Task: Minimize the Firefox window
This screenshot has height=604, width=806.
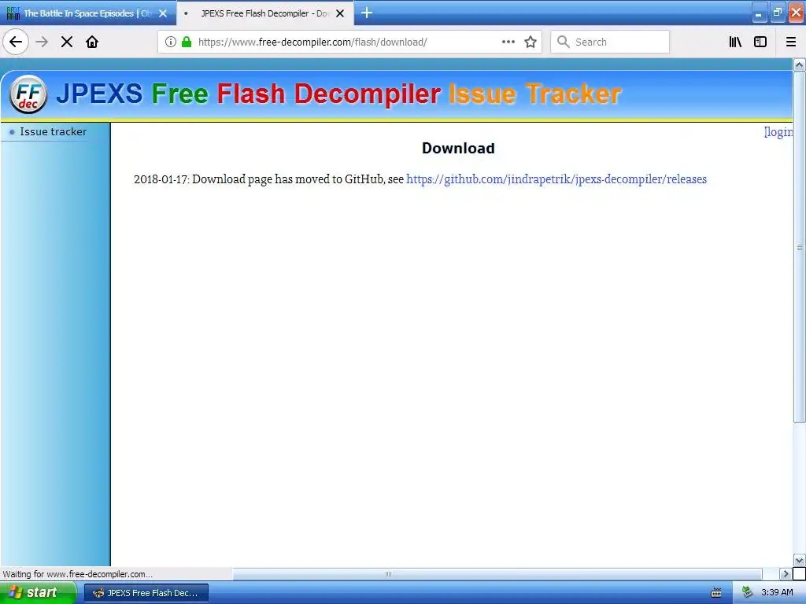Action: [759, 13]
